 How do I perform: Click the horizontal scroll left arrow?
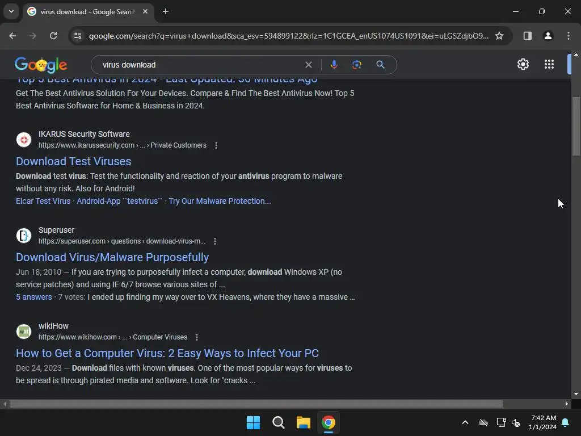click(x=5, y=404)
